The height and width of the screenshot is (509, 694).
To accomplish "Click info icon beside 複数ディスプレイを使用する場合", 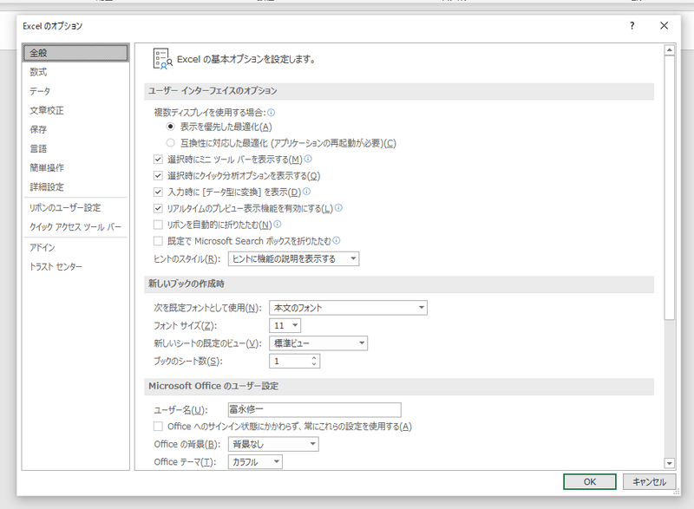I will (x=271, y=113).
